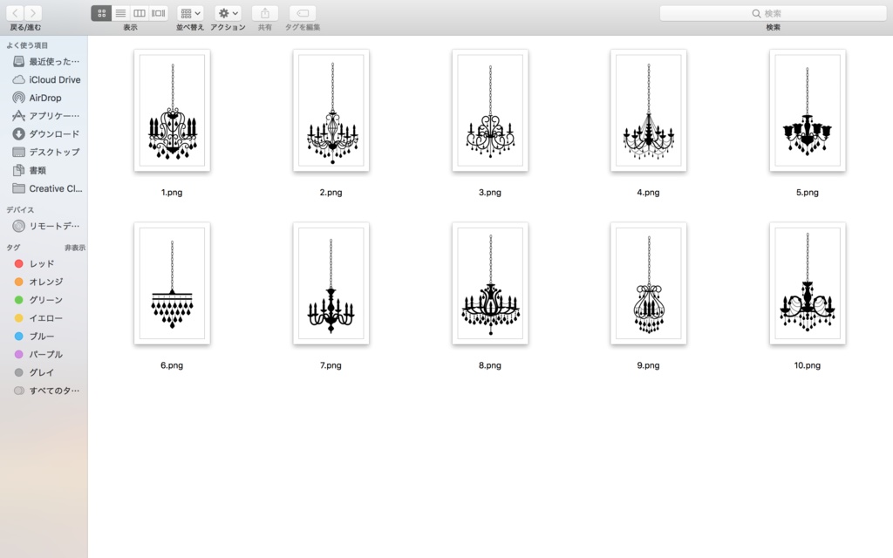Image resolution: width=893 pixels, height=558 pixels.
Task: Select the 8.png chandelier thumbnail
Action: coord(490,283)
